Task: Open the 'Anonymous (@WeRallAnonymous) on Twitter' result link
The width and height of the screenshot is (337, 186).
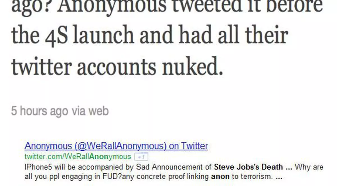Action: [x=116, y=146]
